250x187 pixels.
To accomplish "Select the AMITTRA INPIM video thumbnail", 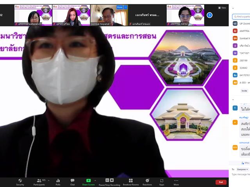I will (x=186, y=15).
